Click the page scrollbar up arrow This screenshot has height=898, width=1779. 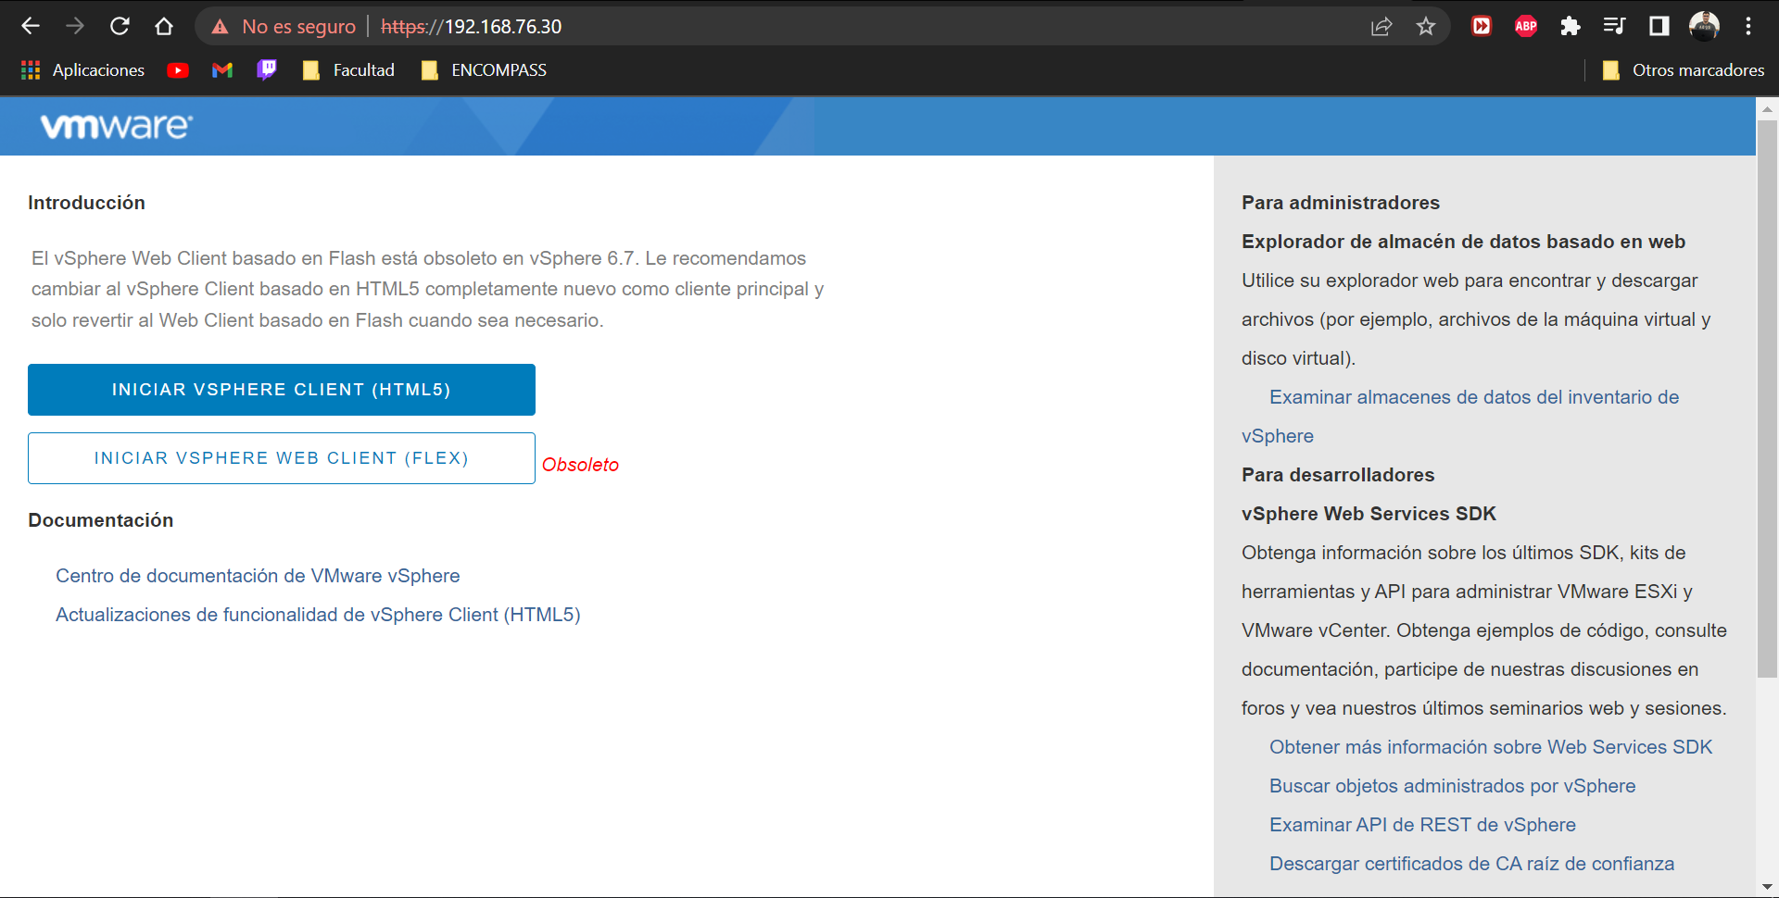point(1767,108)
